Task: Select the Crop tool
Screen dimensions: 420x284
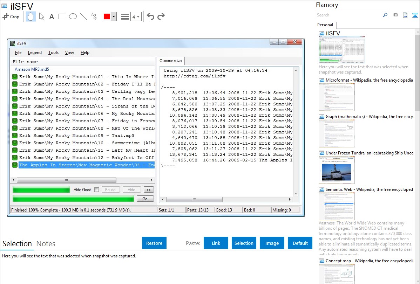Action: point(11,16)
